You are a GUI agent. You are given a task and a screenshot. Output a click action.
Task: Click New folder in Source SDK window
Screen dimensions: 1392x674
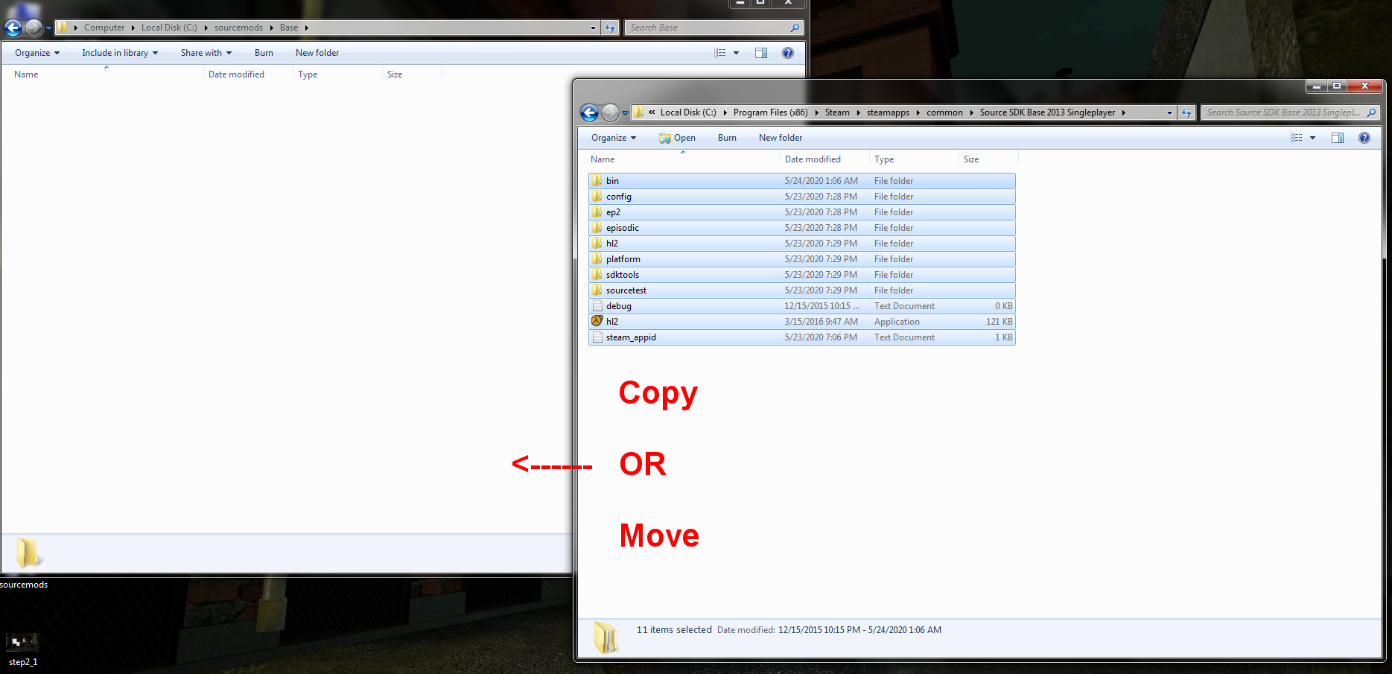pos(781,138)
